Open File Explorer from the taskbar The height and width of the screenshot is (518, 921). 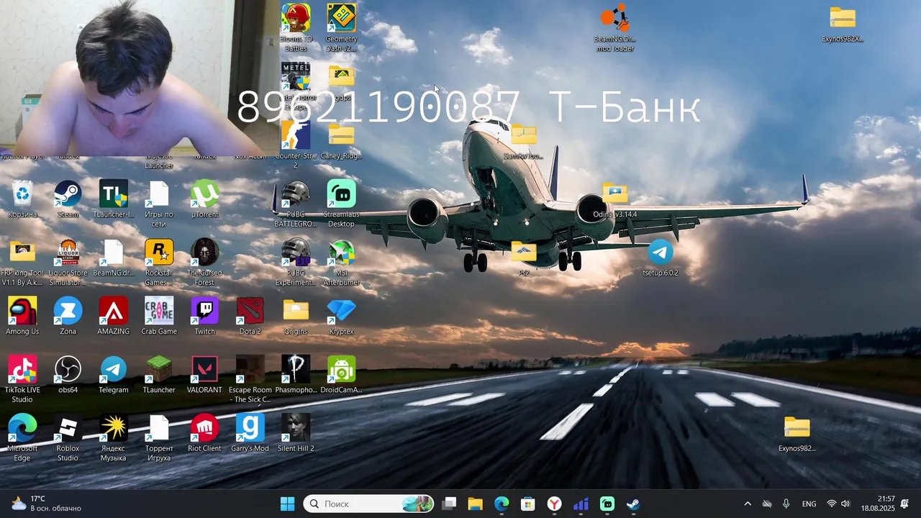(x=475, y=504)
